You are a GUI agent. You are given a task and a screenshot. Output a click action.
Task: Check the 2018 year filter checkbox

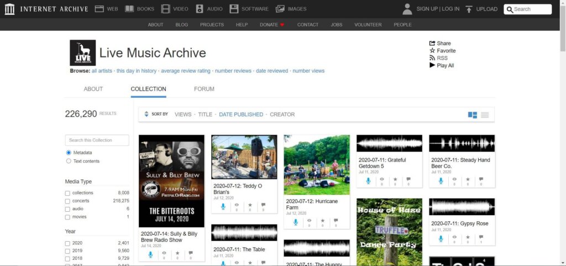point(67,259)
